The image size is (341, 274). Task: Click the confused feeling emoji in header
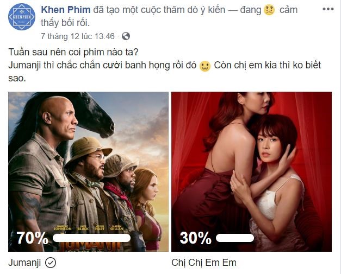pyautogui.click(x=269, y=10)
